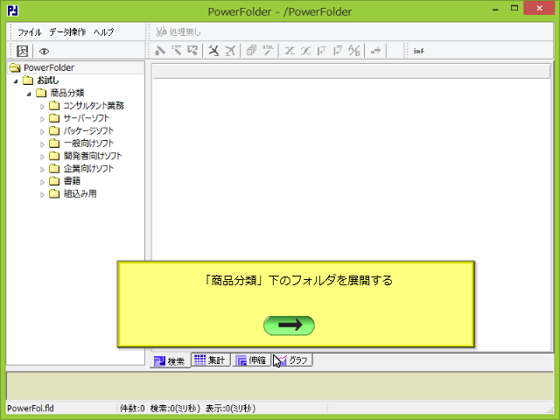Select the サーバーソフト folder label
Screen dimensions: 560x420
tap(86, 118)
